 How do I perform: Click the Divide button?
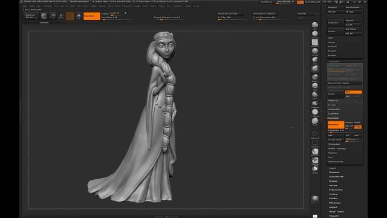(336, 94)
